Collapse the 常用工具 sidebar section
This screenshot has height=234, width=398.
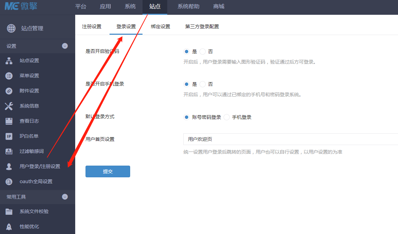65,197
